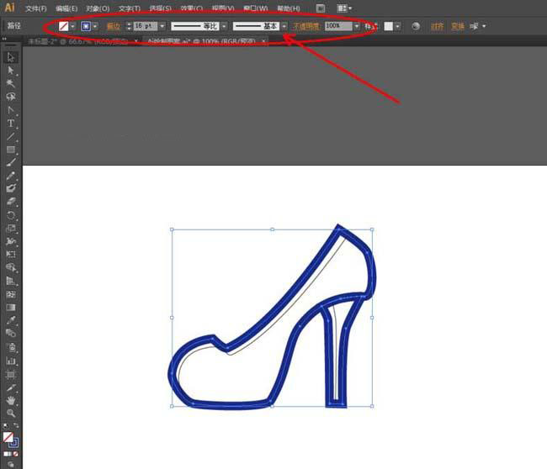Select the Selection tool (black arrow)

tap(10, 57)
